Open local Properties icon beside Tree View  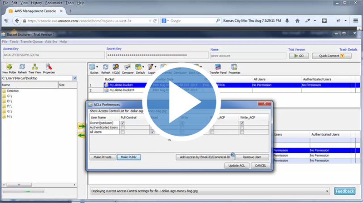[49, 67]
